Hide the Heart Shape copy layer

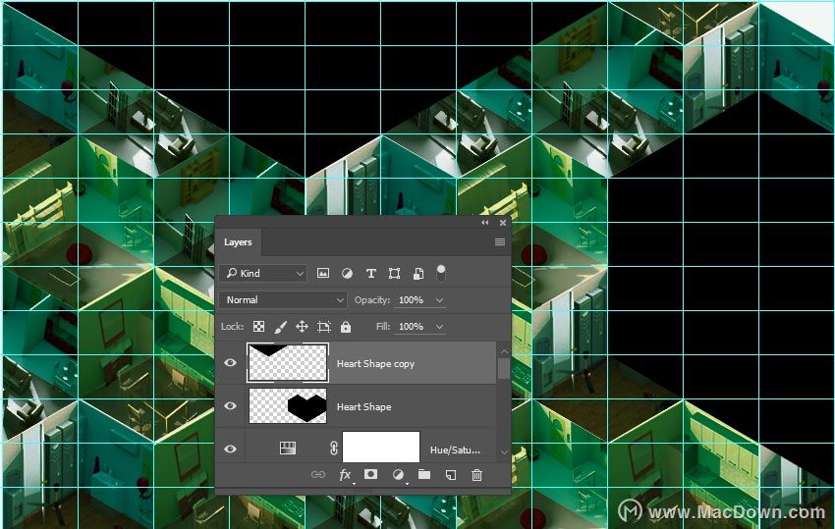230,362
